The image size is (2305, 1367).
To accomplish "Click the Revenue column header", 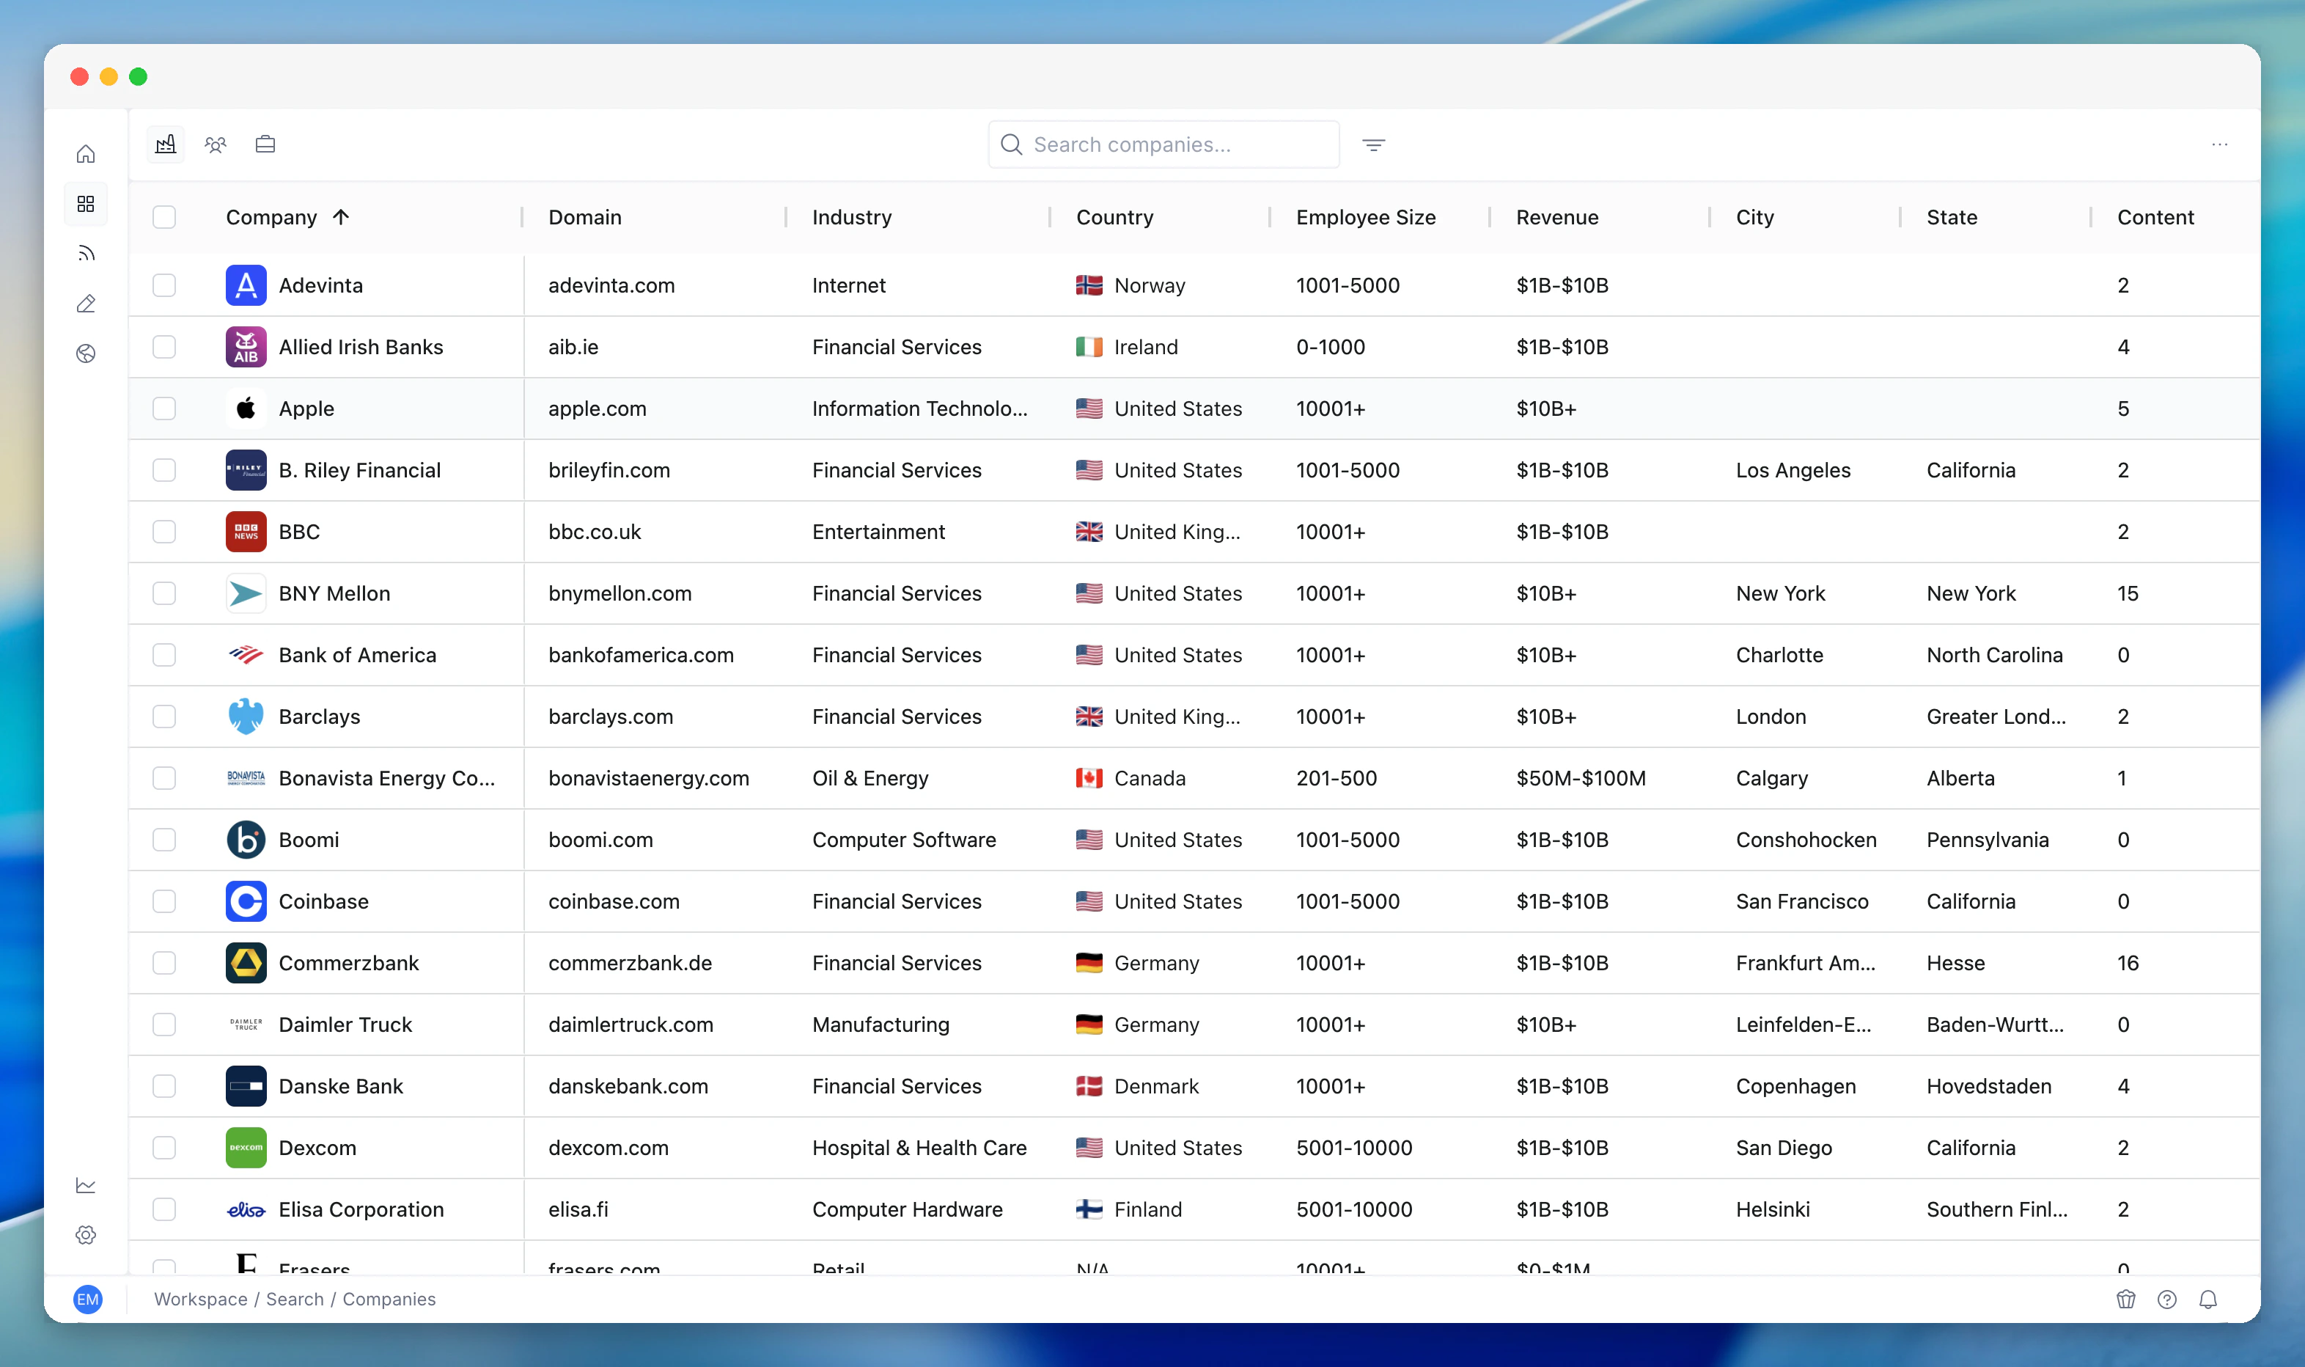I will click(1557, 217).
